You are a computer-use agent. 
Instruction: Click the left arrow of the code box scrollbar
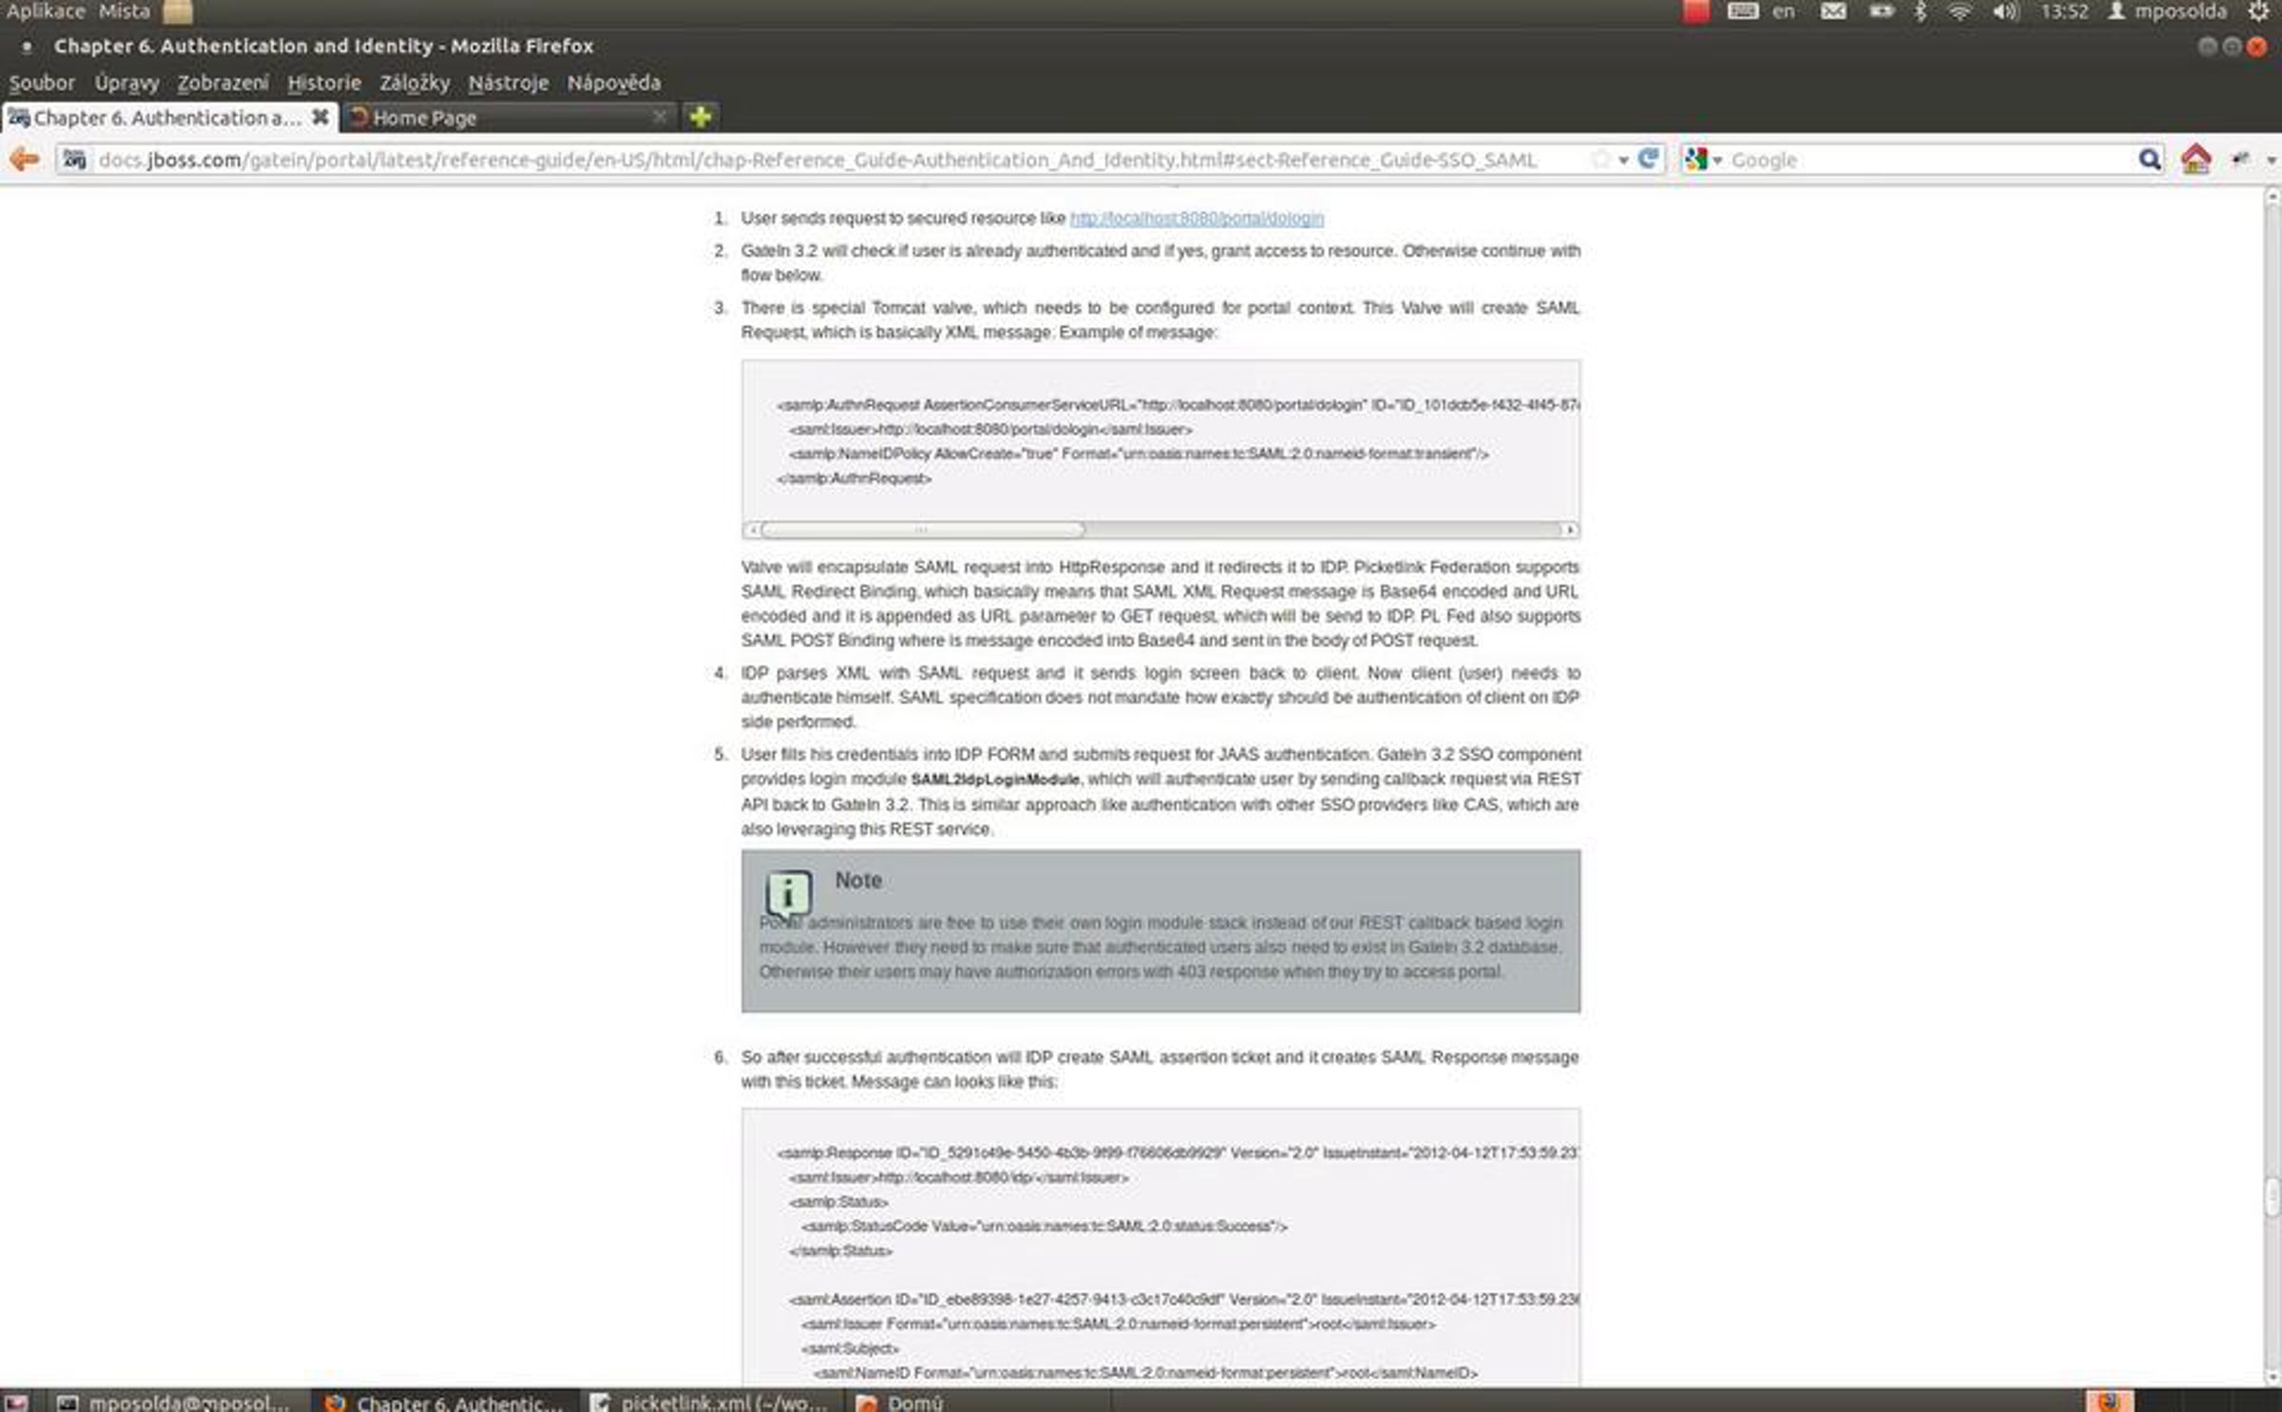[x=753, y=530]
